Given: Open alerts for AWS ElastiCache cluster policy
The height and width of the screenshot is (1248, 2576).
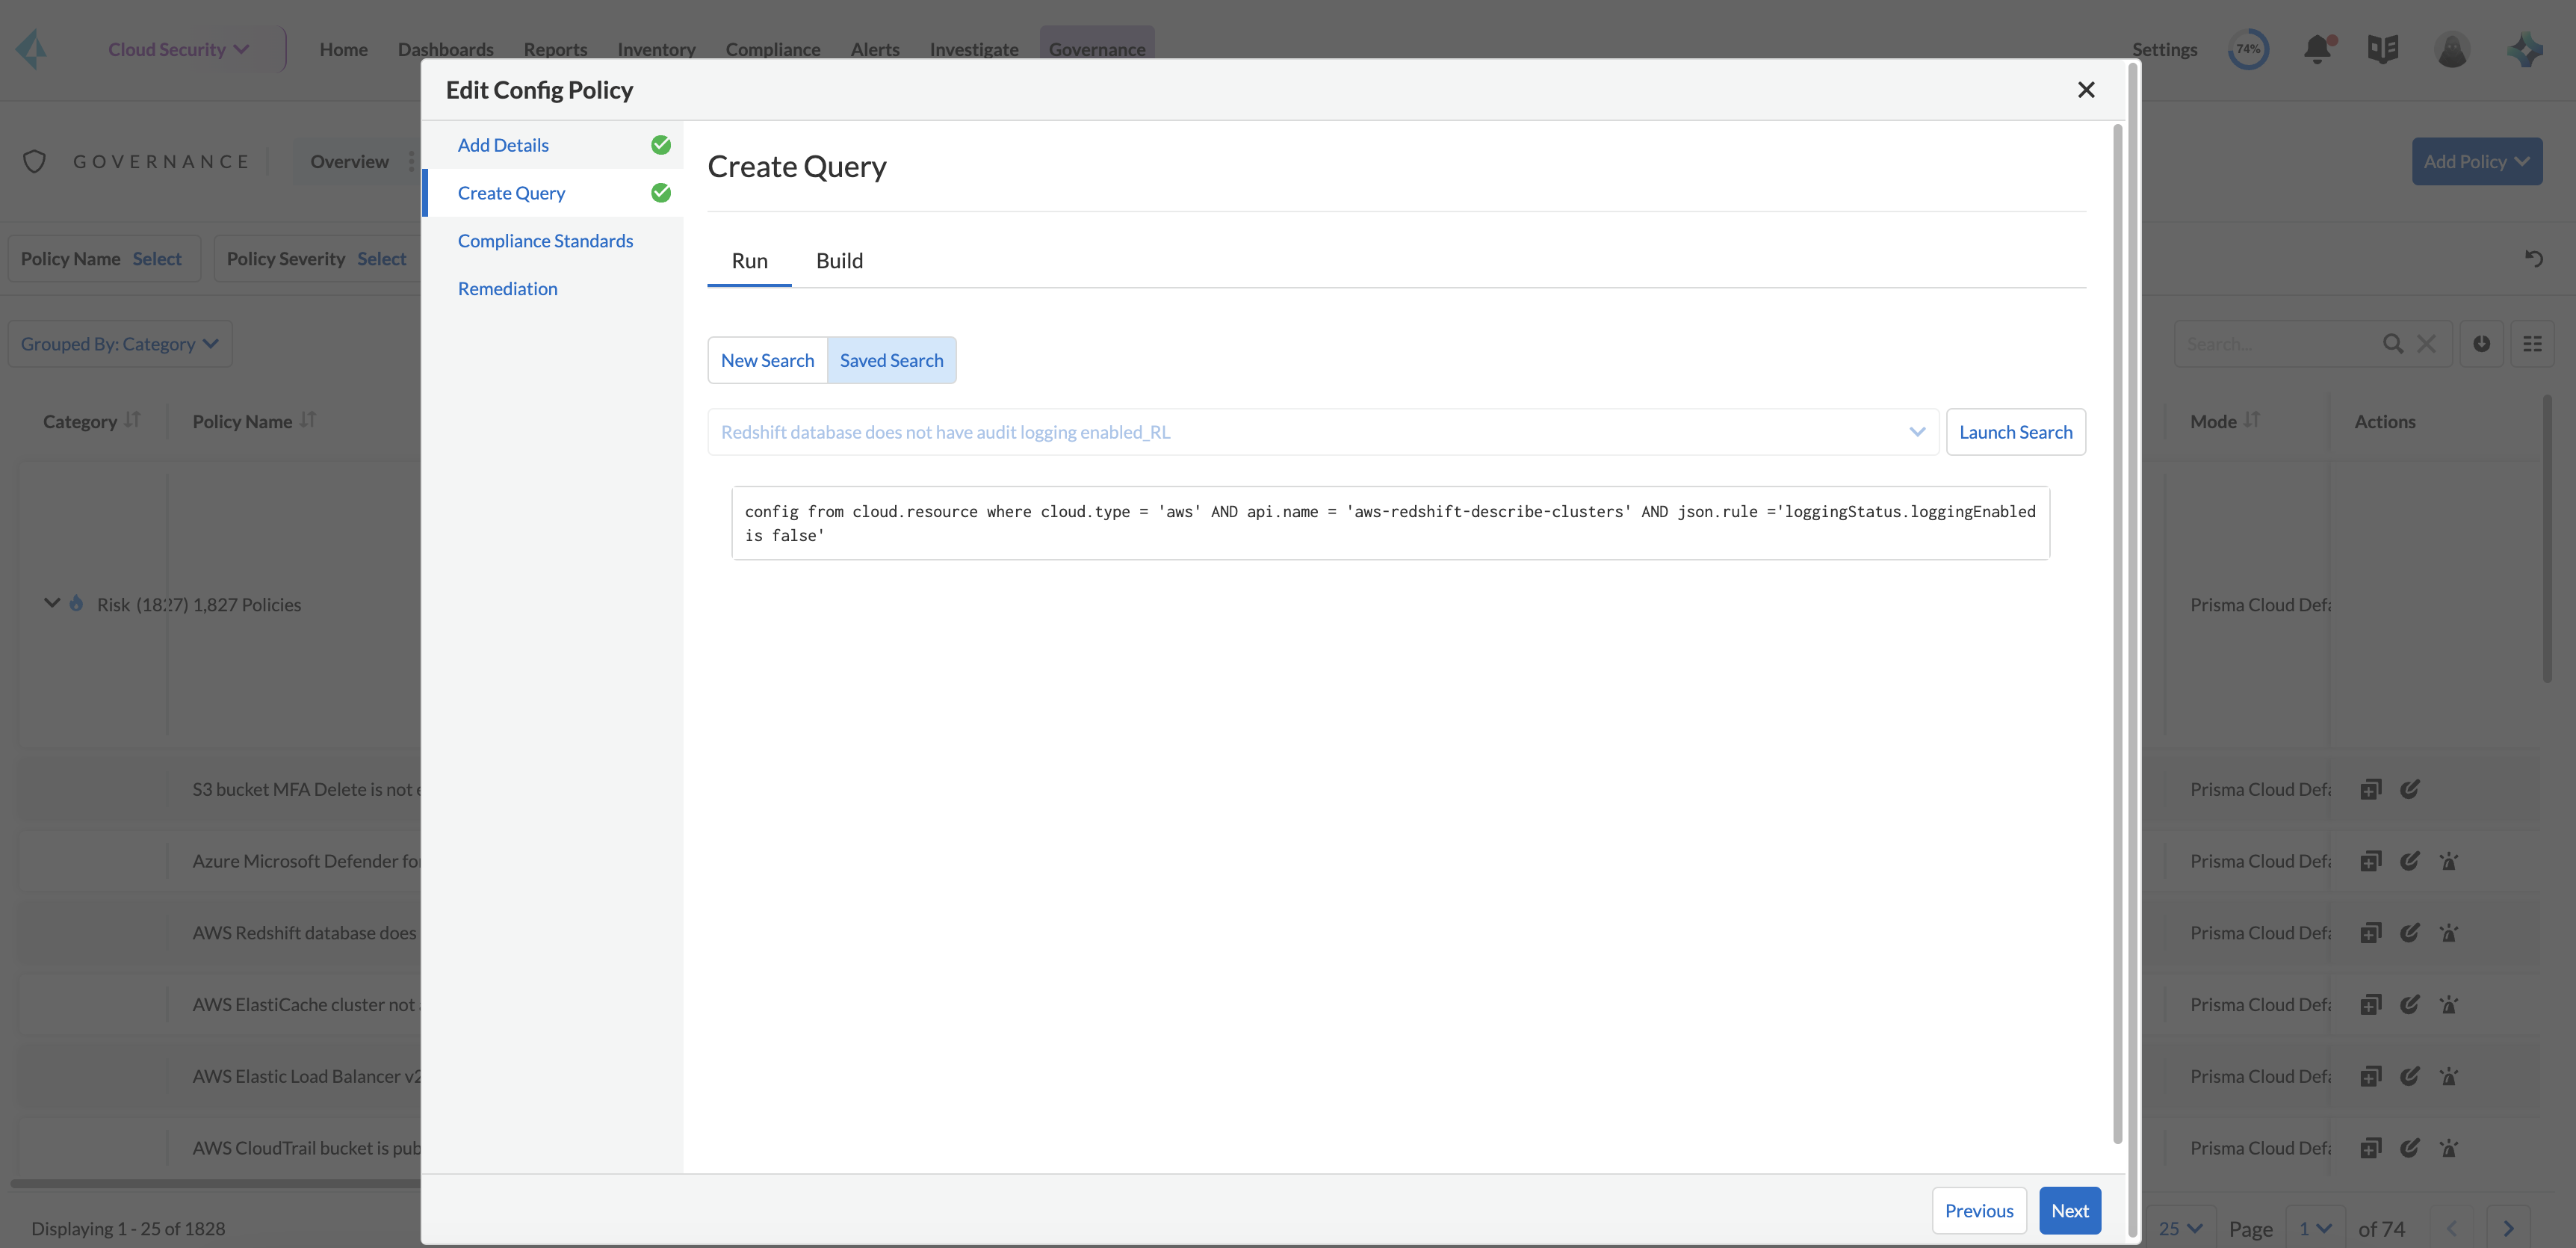Looking at the screenshot, I should (2448, 1005).
